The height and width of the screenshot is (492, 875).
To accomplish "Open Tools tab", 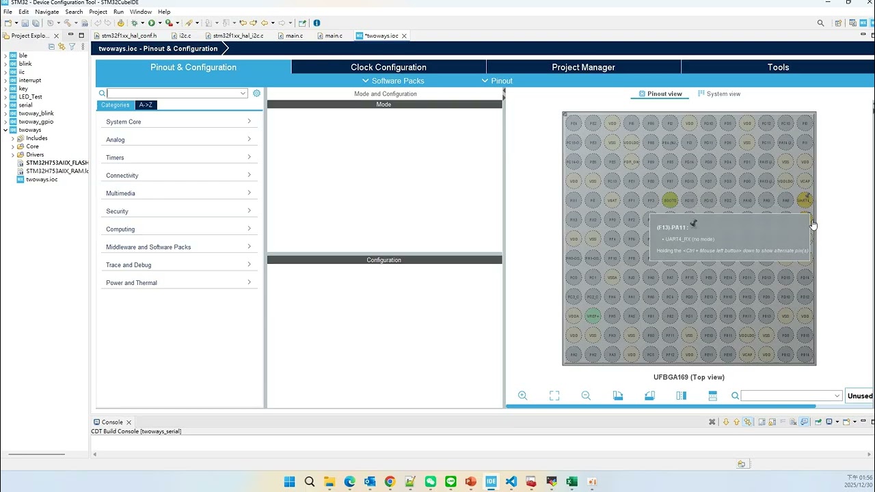I will click(778, 67).
